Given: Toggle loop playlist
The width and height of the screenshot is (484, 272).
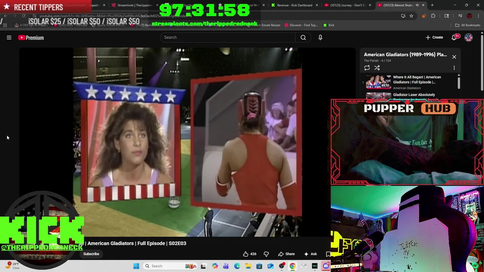Looking at the screenshot, I should tap(367, 68).
